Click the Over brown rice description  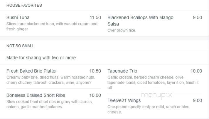tap(122, 30)
